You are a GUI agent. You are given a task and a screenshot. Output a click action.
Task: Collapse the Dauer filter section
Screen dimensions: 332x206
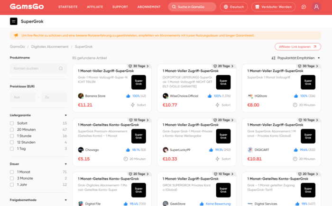(65, 164)
